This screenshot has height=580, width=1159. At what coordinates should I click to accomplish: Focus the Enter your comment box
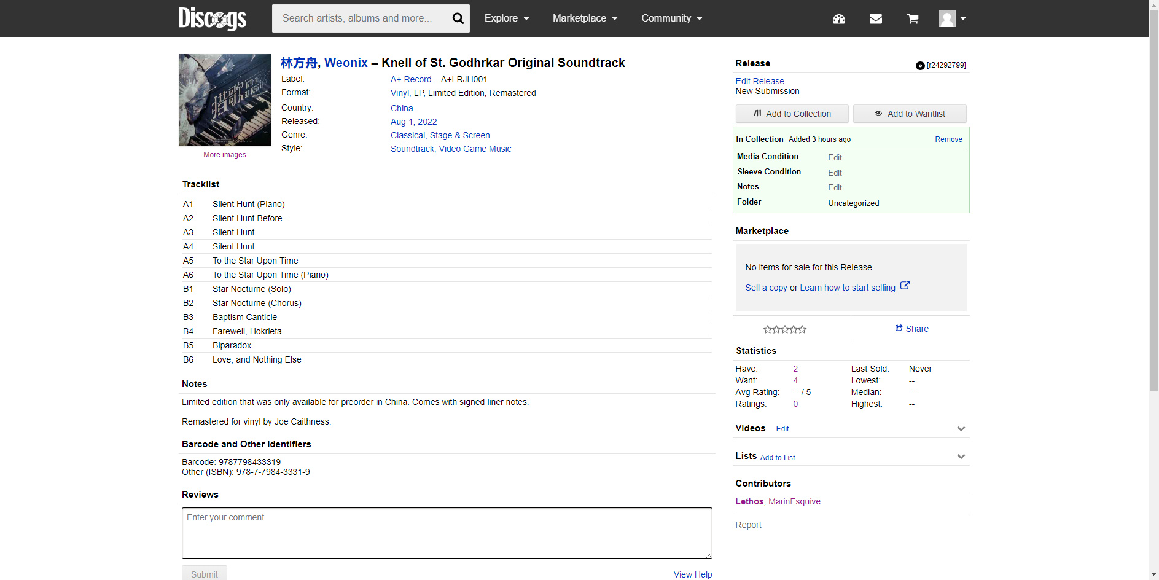[447, 533]
